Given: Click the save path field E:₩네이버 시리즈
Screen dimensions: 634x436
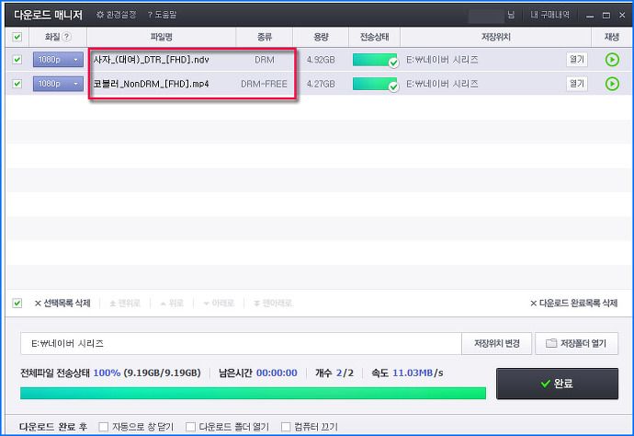Looking at the screenshot, I should (x=241, y=344).
